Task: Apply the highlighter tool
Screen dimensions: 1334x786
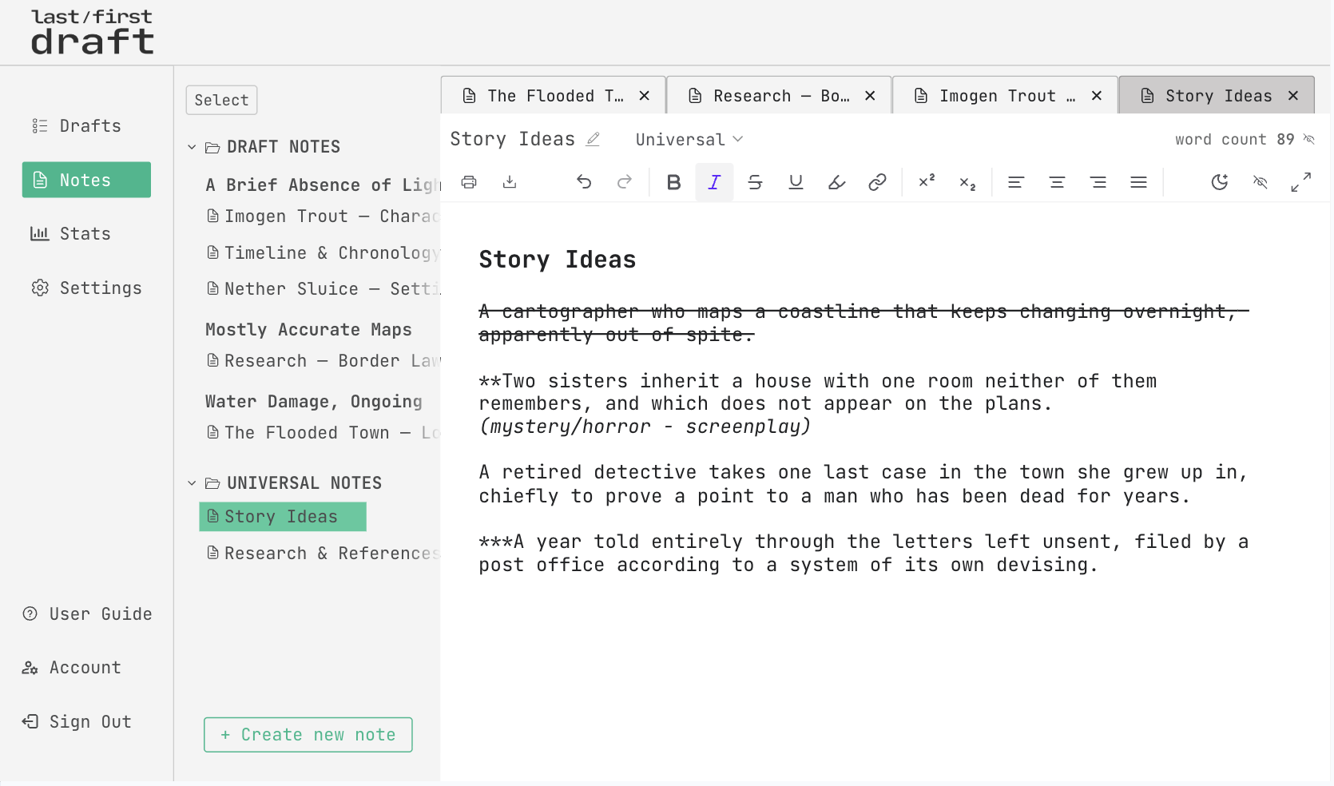Action: (x=836, y=182)
